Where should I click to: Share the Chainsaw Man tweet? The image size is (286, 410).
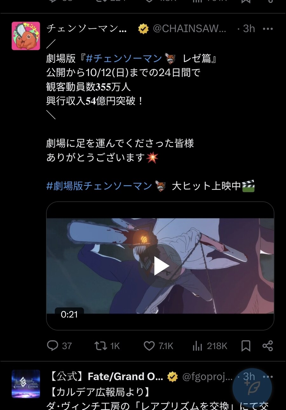point(268,346)
